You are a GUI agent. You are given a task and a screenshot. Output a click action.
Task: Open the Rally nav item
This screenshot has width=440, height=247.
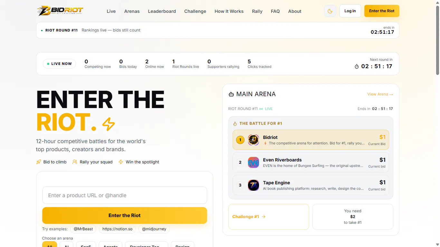click(x=257, y=11)
